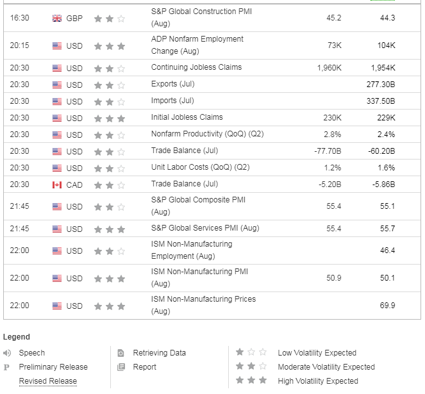Image resolution: width=425 pixels, height=394 pixels.
Task: Open the CAD Trade Balance (Jul) event
Action: (x=185, y=184)
